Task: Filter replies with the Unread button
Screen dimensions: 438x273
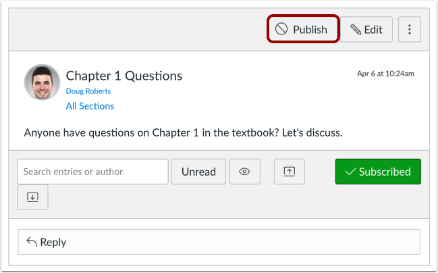Action: [198, 172]
